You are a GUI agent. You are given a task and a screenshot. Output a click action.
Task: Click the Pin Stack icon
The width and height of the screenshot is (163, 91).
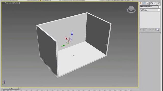[x=141, y=30]
